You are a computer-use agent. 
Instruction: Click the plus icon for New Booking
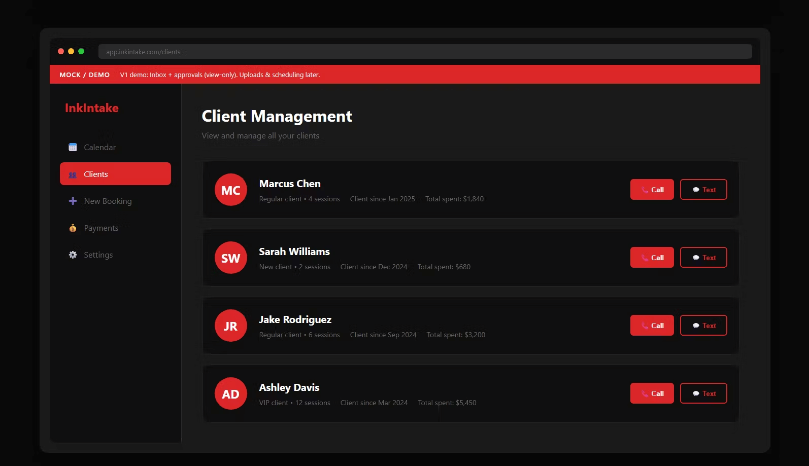tap(73, 201)
